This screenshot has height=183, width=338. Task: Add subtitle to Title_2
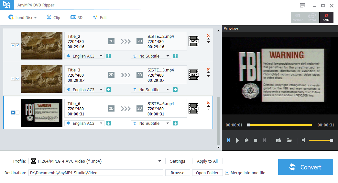pos(175,56)
